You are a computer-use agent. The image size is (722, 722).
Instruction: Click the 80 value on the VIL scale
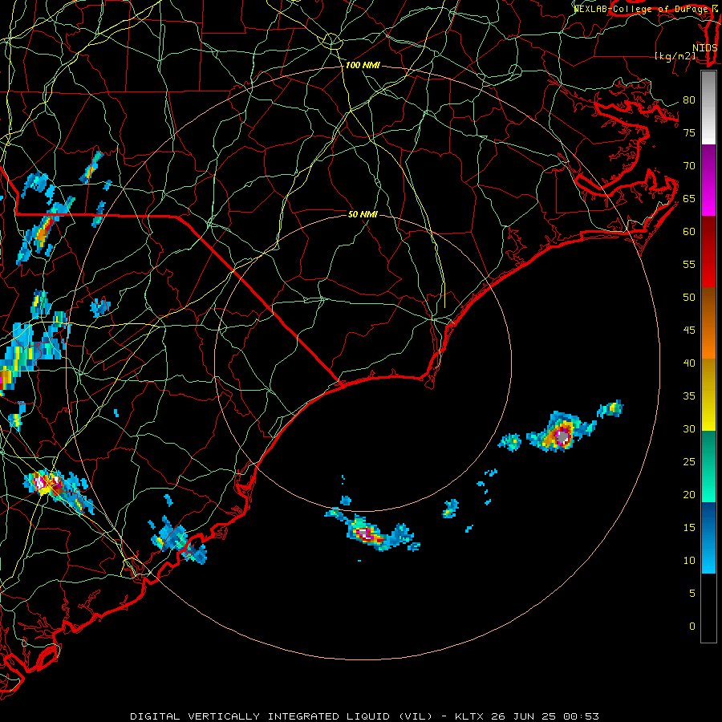(x=689, y=100)
